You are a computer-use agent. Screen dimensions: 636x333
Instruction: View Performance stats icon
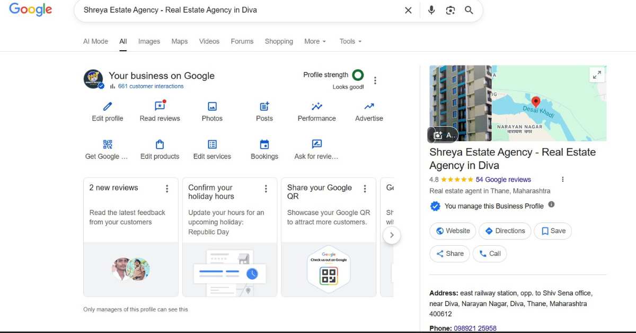[317, 107]
